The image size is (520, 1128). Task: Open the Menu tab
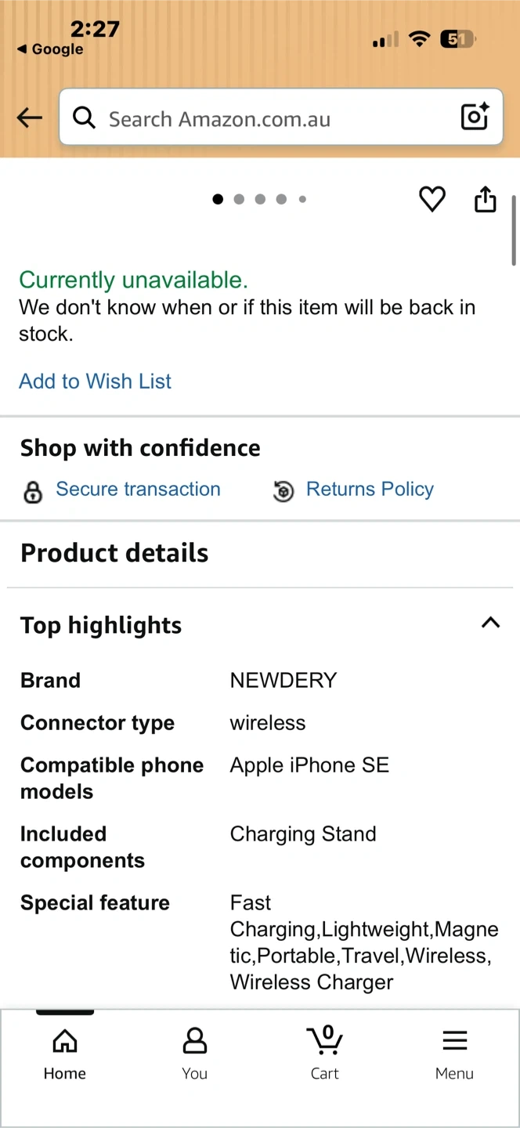(454, 1053)
